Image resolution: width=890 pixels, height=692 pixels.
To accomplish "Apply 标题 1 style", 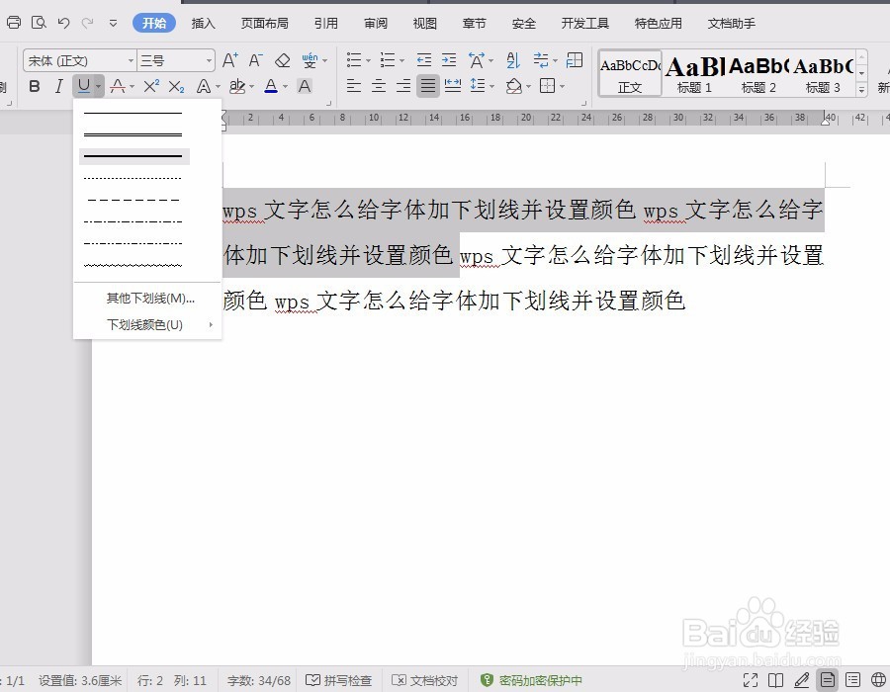I will coord(694,74).
